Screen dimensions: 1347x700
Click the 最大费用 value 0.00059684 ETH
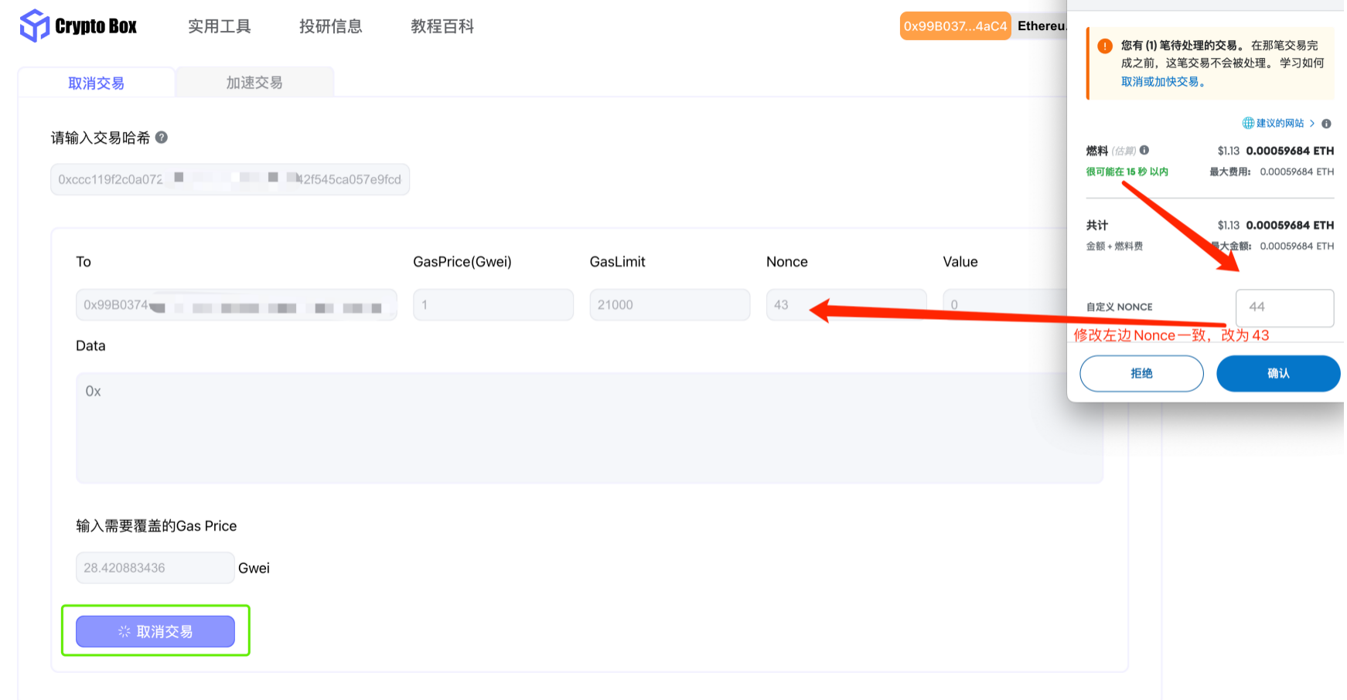pyautogui.click(x=1297, y=172)
